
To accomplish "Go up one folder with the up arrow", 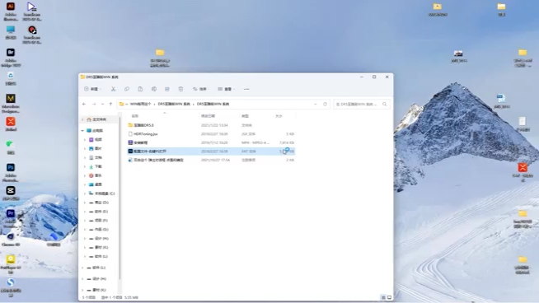I will click(110, 104).
